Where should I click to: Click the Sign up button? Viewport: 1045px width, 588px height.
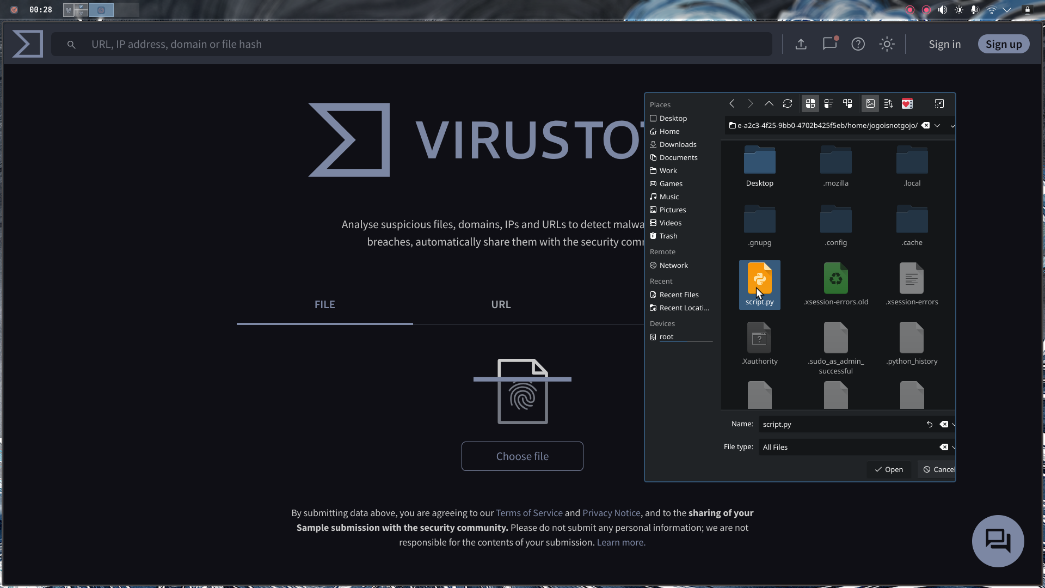point(1004,44)
